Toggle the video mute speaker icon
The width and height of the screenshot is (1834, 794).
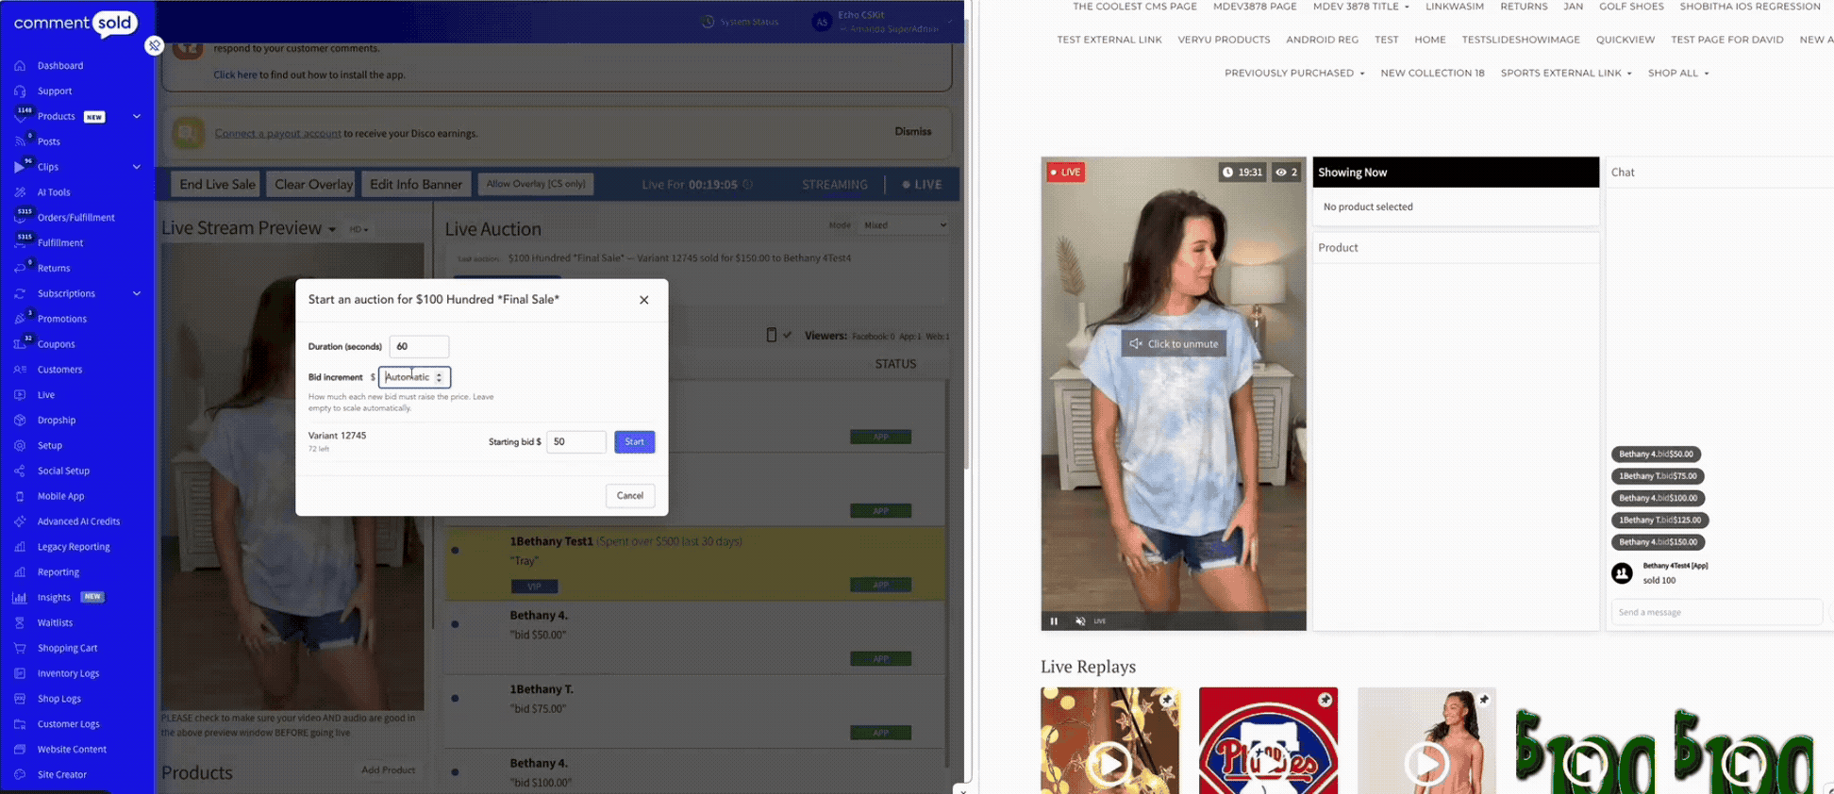[1080, 621]
